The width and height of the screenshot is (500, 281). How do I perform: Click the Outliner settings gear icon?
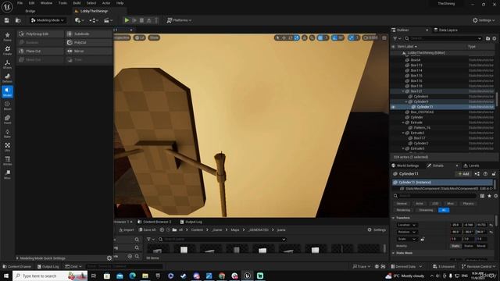[x=495, y=38]
